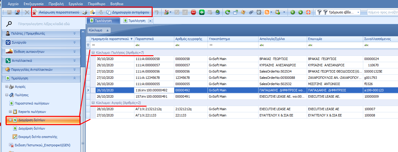Click the green refresh arrow icon
Image resolution: width=398 pixels, height=152 pixels.
pyautogui.click(x=228, y=12)
